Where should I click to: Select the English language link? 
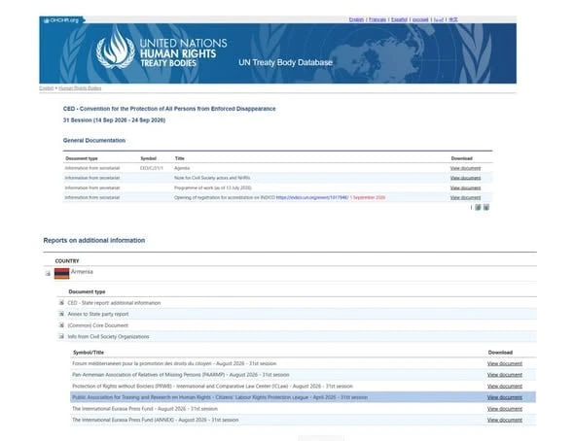coord(356,19)
